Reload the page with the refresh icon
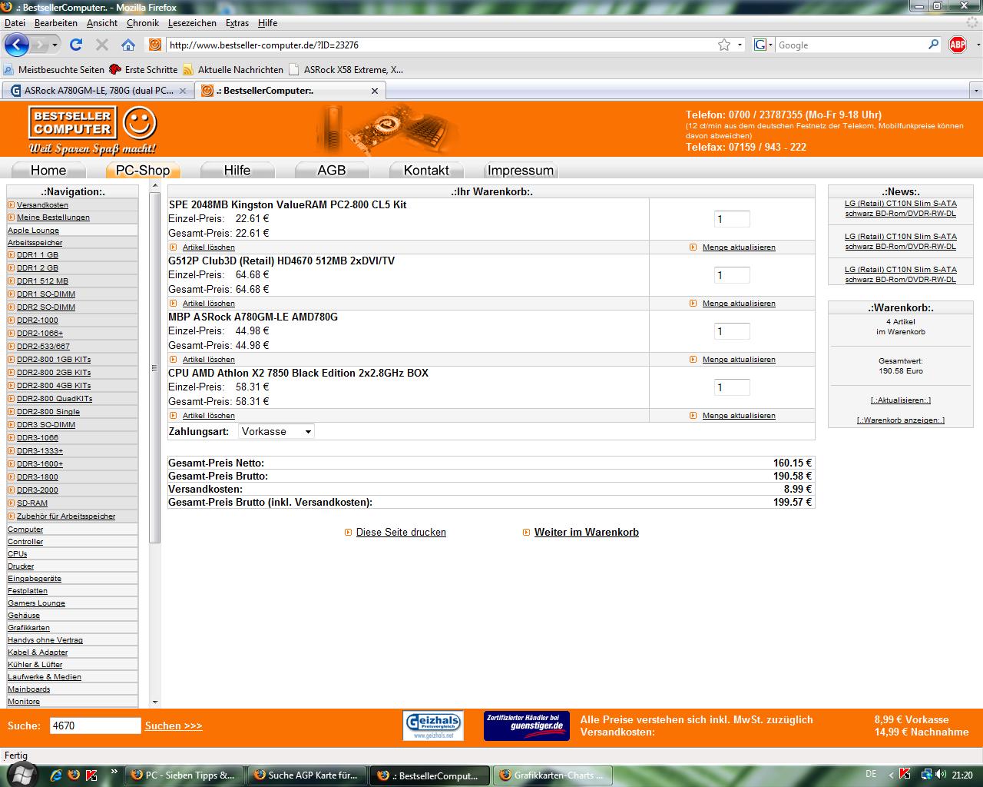 point(76,45)
